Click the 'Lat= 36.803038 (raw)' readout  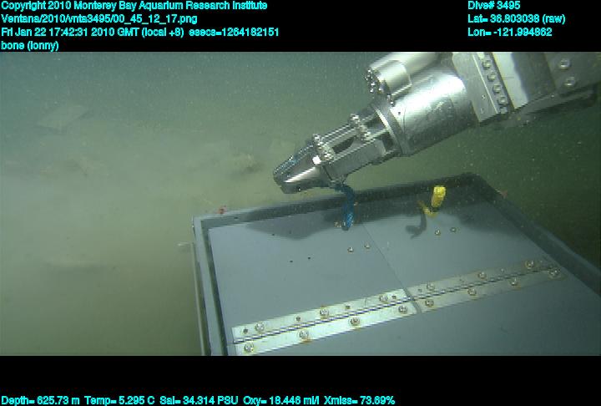pos(517,19)
